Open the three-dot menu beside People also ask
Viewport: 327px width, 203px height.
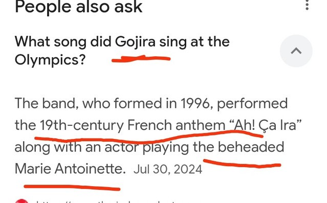(307, 5)
